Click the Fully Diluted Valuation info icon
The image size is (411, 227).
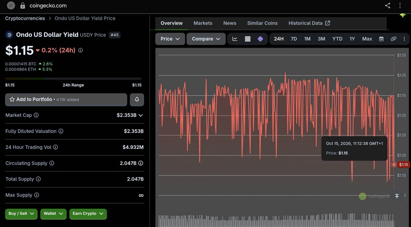point(61,131)
